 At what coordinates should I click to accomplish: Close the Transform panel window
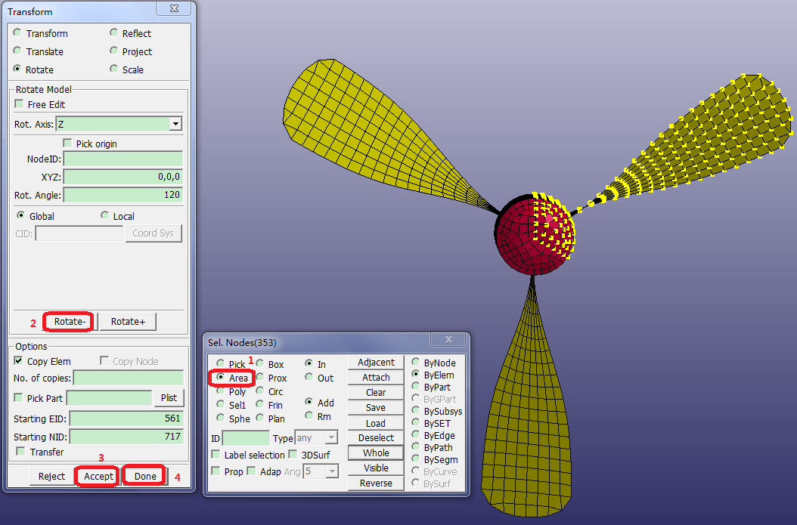(177, 10)
